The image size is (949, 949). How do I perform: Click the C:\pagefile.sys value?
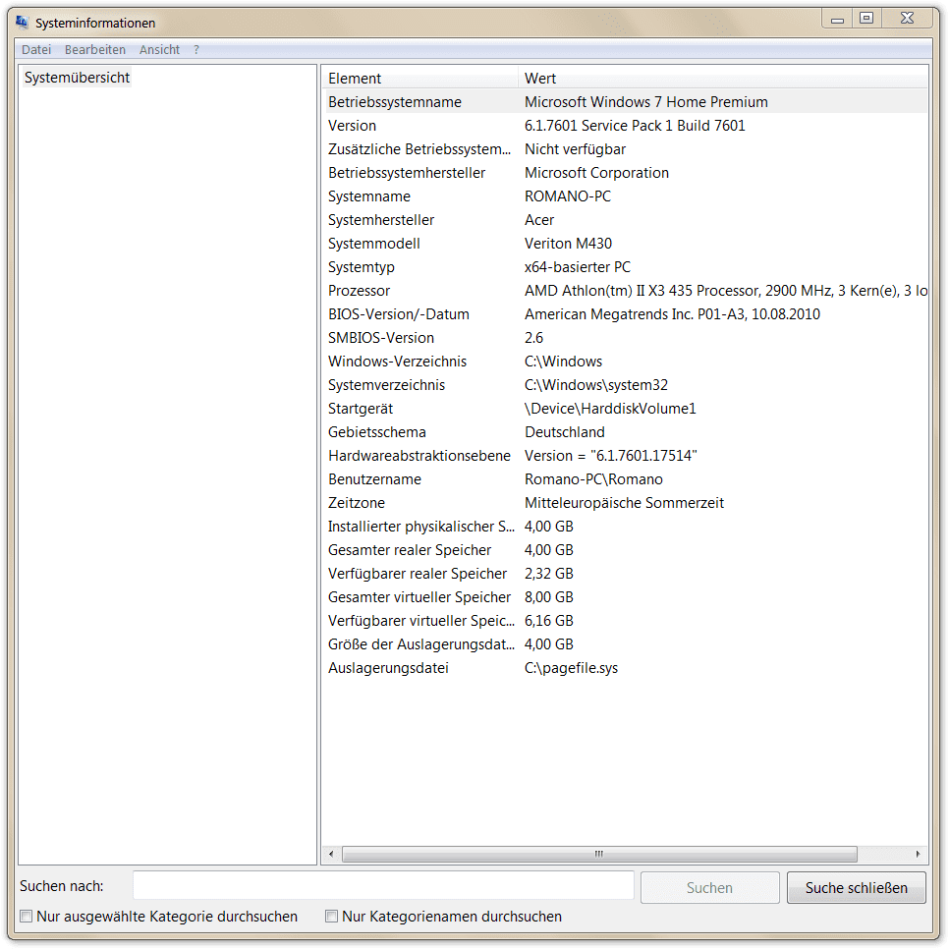571,668
